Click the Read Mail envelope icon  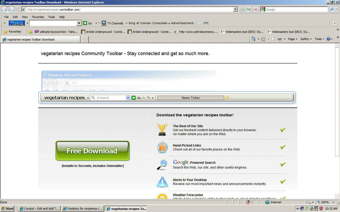(x=273, y=39)
